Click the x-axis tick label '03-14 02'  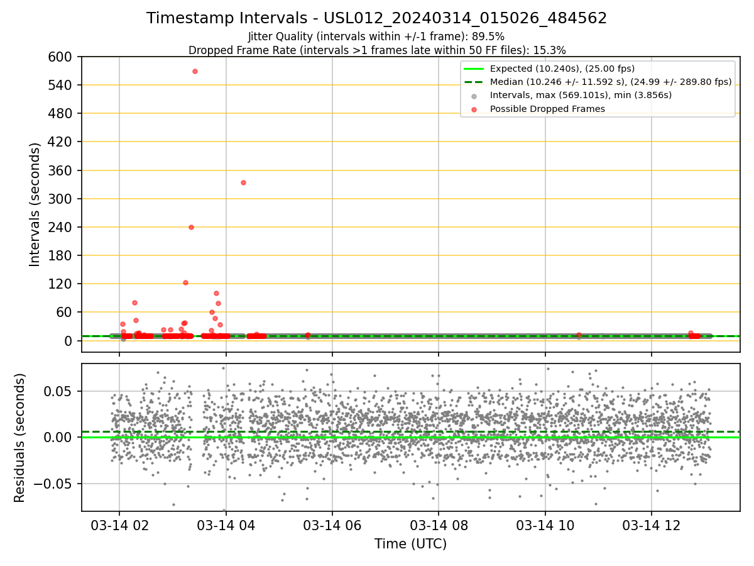point(119,526)
